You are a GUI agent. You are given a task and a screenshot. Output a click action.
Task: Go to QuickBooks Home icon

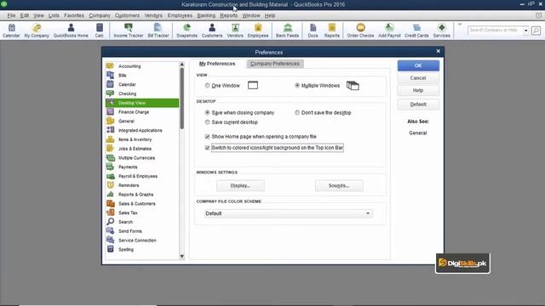pyautogui.click(x=71, y=31)
